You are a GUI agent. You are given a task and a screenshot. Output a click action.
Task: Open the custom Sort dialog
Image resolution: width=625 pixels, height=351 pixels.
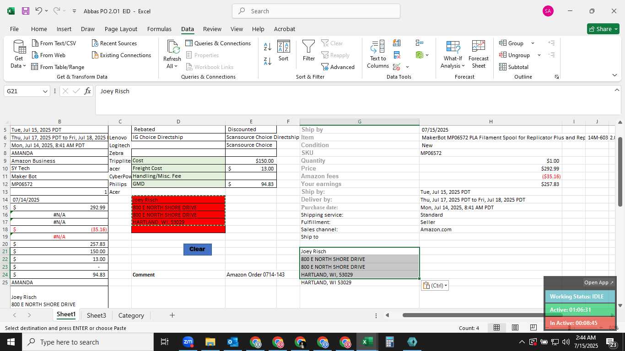point(284,51)
